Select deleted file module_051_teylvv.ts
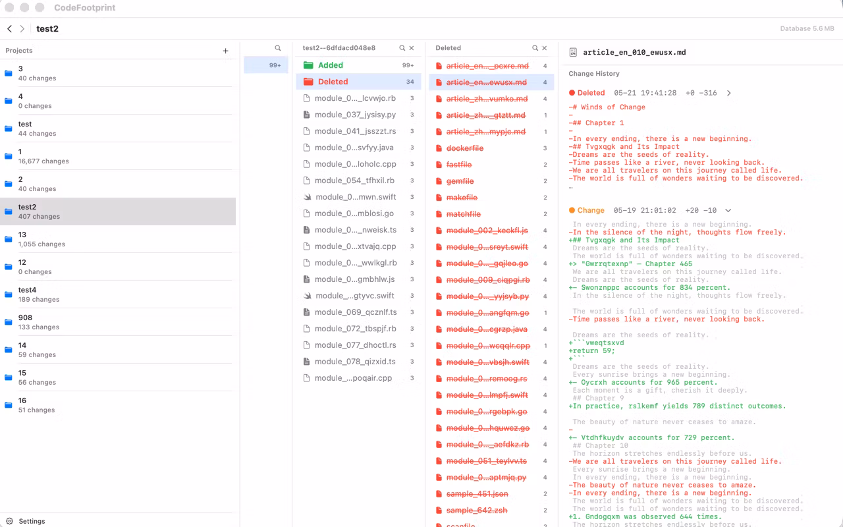 (491, 461)
